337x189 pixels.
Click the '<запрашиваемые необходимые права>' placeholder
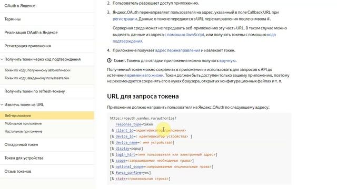click(x=160, y=161)
